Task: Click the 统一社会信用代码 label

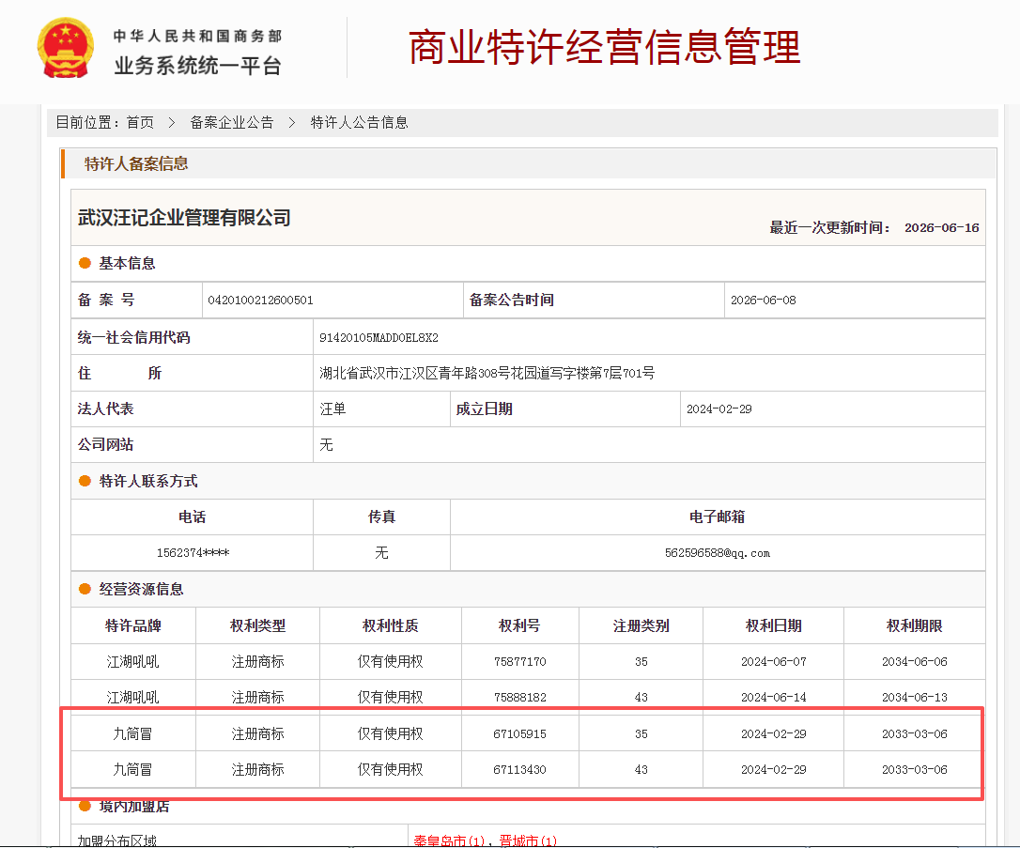Action: (134, 337)
